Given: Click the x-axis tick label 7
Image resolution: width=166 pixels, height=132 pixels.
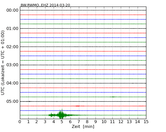Looking at the screenshot, I should pyautogui.click(x=79, y=122).
